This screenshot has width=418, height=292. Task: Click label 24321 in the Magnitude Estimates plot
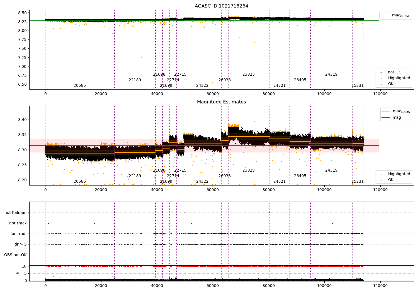280,182
